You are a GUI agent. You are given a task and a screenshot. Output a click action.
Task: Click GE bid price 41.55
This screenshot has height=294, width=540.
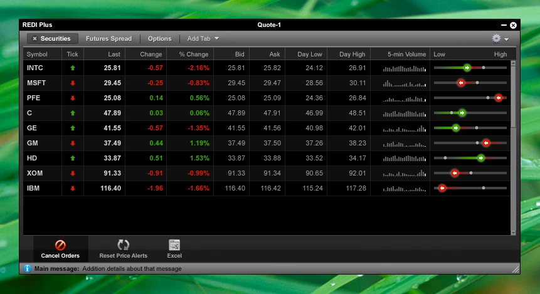(x=236, y=128)
